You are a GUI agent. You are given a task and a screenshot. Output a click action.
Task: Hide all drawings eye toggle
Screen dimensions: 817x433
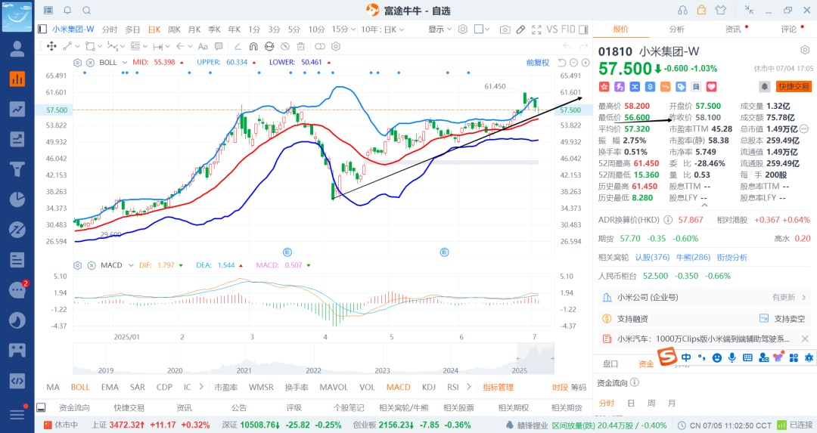pos(285,46)
